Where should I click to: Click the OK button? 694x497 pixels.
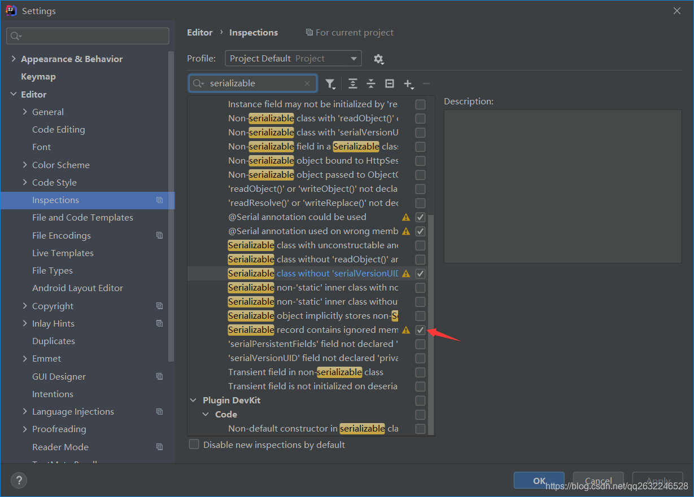pos(539,481)
